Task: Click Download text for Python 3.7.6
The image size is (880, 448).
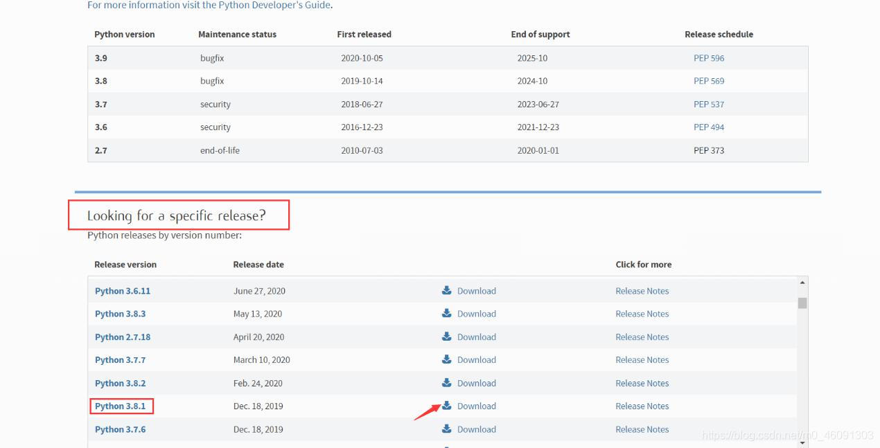Action: pos(477,429)
